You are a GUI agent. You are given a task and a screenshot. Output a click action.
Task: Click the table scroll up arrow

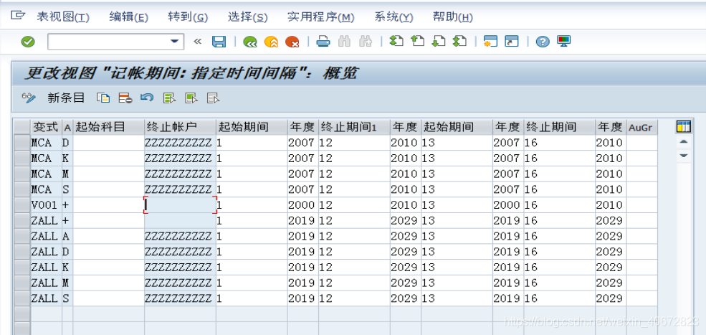pos(684,142)
